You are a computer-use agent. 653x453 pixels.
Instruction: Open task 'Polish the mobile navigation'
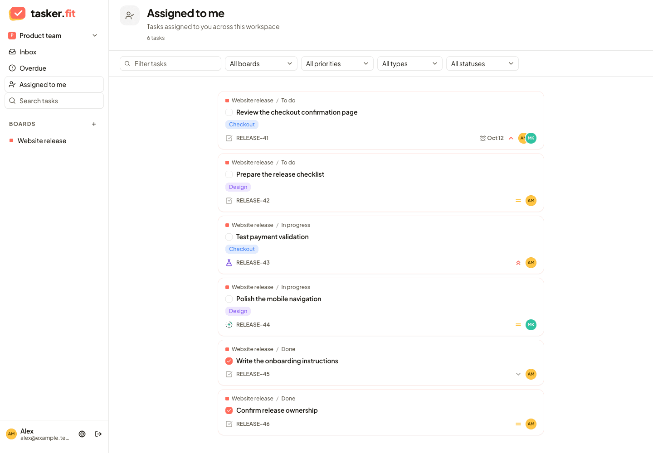279,299
